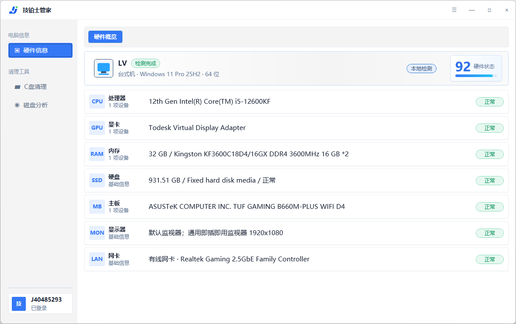Open the J40485293 account card
This screenshot has height=324, width=516.
(41, 303)
